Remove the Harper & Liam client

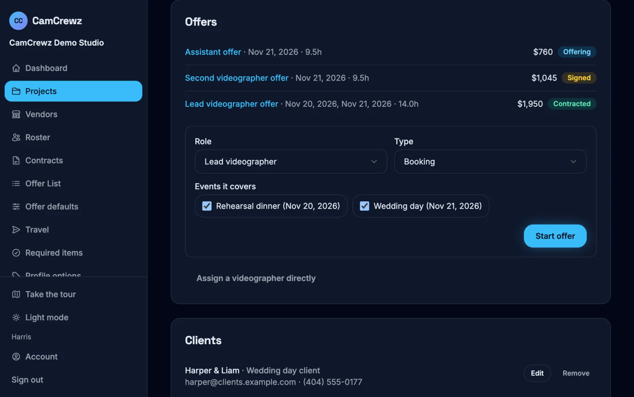pyautogui.click(x=576, y=373)
